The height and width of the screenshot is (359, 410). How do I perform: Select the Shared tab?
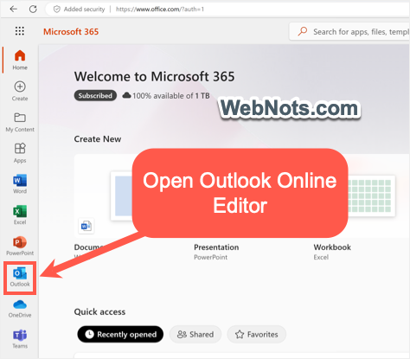tap(195, 335)
